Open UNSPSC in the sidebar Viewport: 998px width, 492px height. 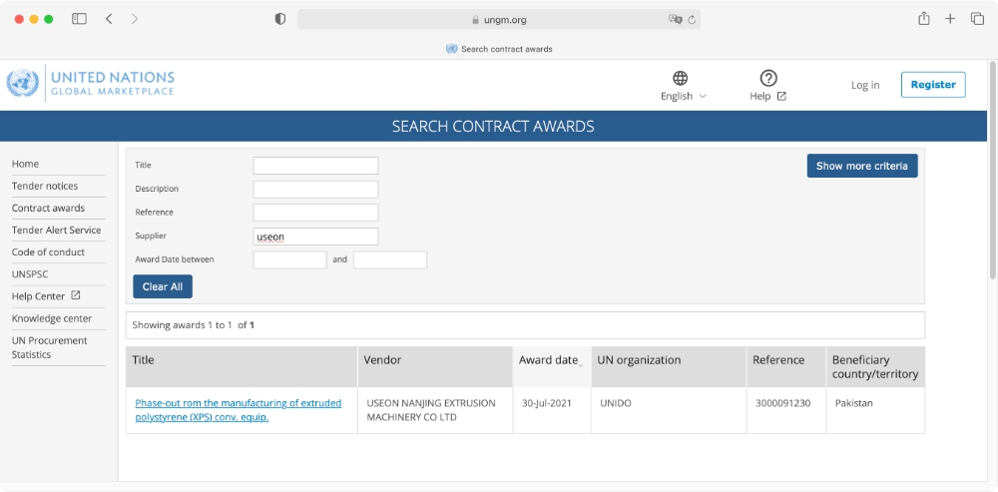(x=30, y=274)
